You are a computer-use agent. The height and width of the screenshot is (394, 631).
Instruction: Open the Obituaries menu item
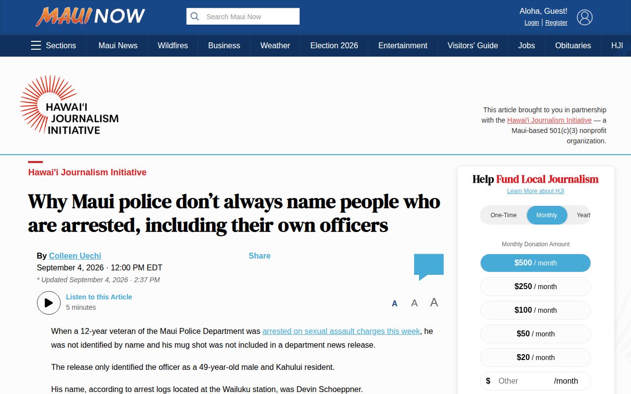coord(573,45)
